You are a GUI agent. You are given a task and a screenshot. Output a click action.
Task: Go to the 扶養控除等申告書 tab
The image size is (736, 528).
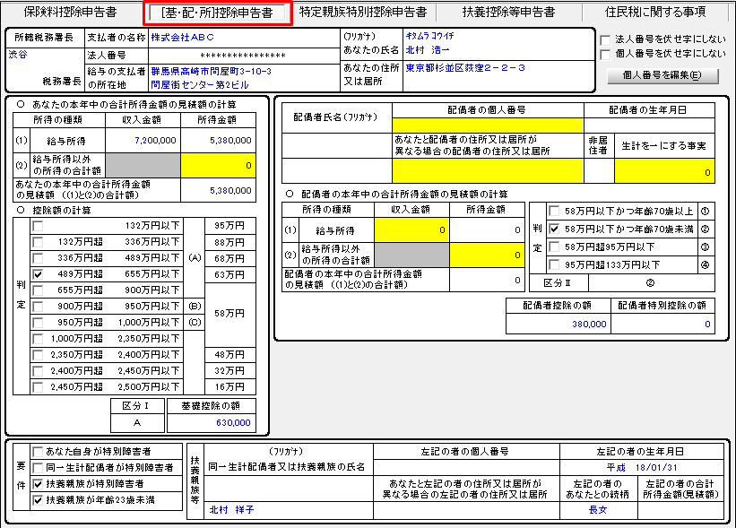[x=508, y=13]
